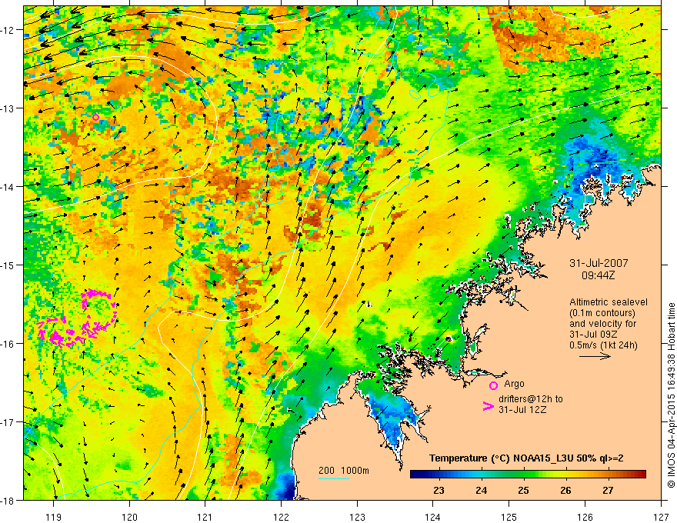
Task: Click the longitude axis label 124
Action: [x=433, y=517]
